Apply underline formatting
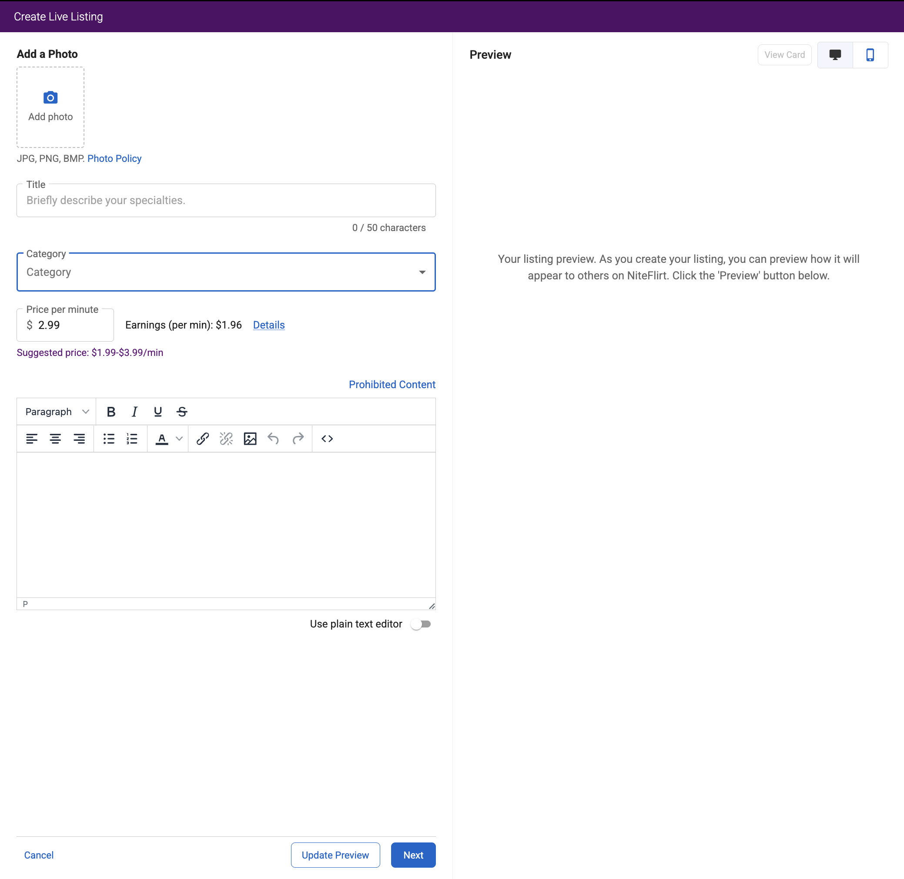The height and width of the screenshot is (879, 904). coord(158,412)
